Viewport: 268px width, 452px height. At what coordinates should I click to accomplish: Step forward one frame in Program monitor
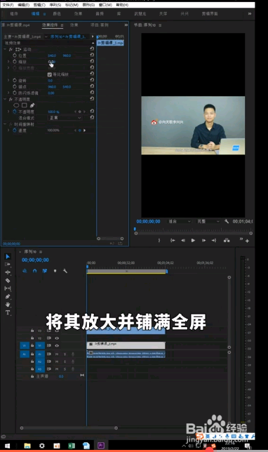[203, 241]
